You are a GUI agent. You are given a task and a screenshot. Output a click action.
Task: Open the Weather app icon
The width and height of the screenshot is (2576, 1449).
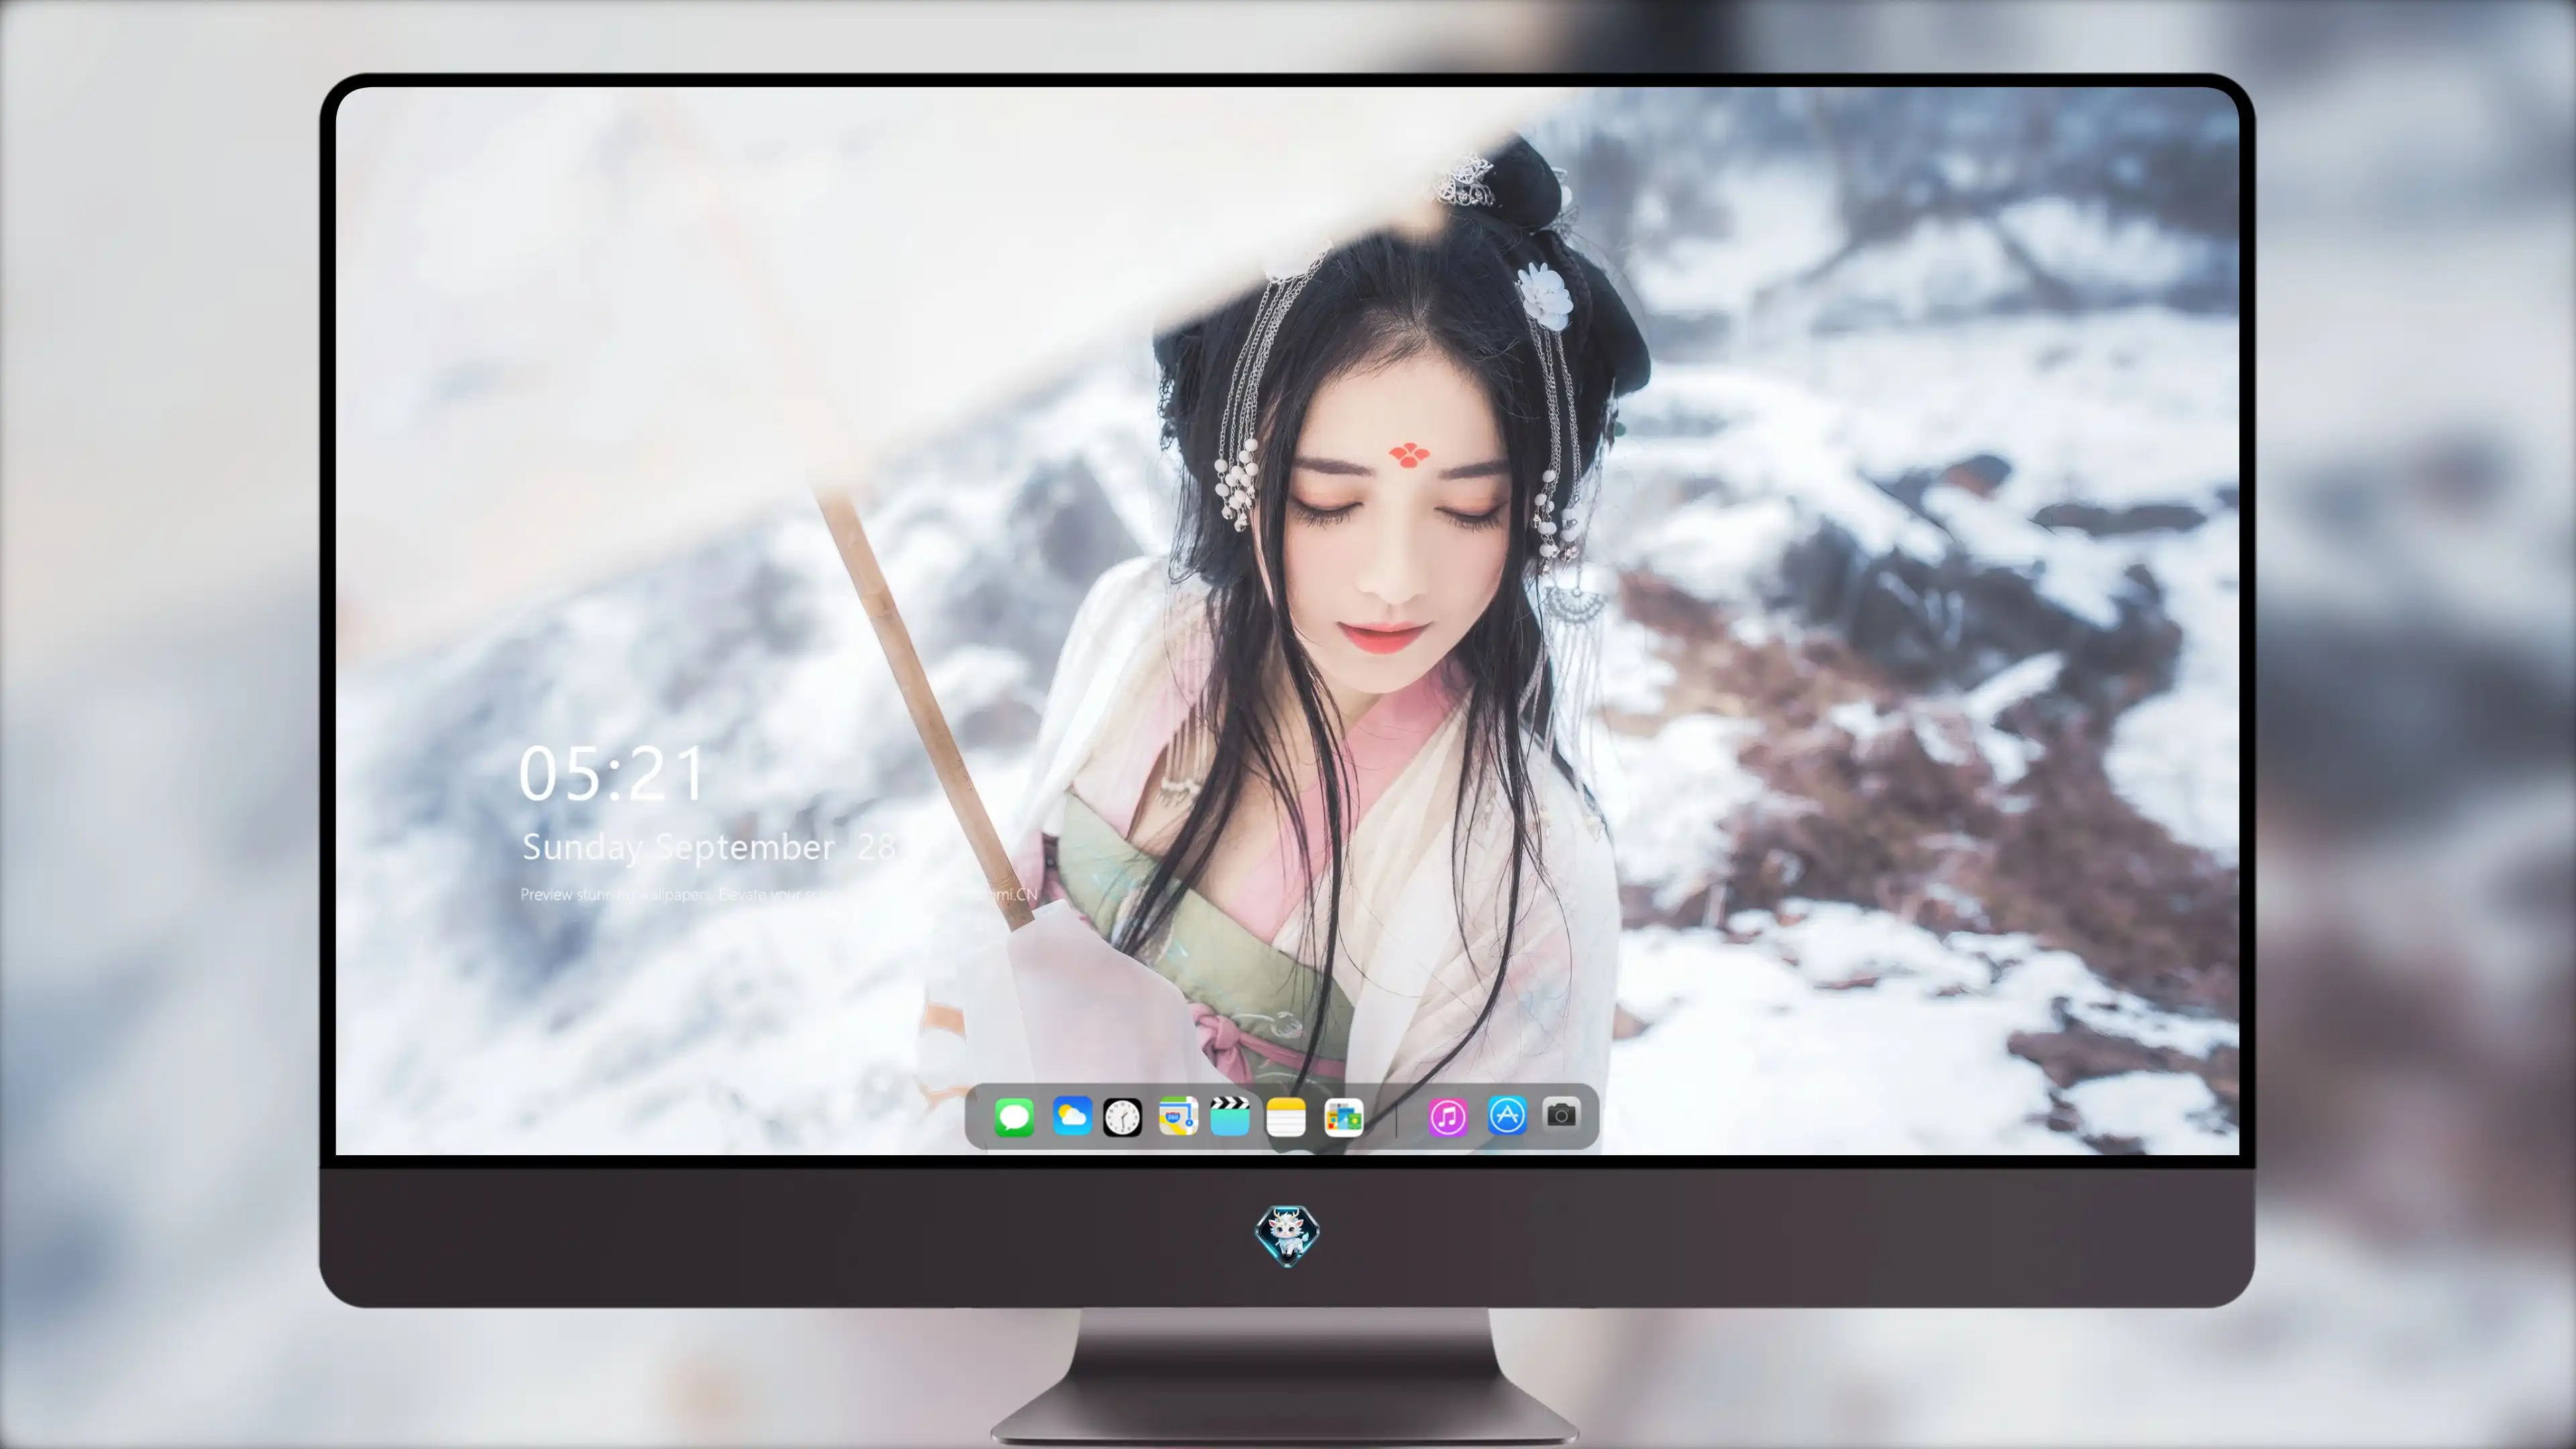point(1072,1116)
